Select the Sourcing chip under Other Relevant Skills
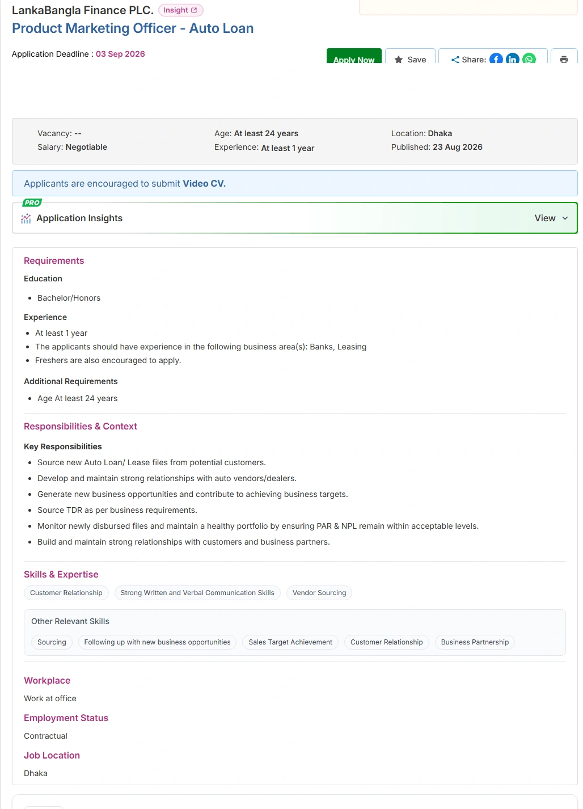Viewport: 583px width, 809px height. point(52,642)
